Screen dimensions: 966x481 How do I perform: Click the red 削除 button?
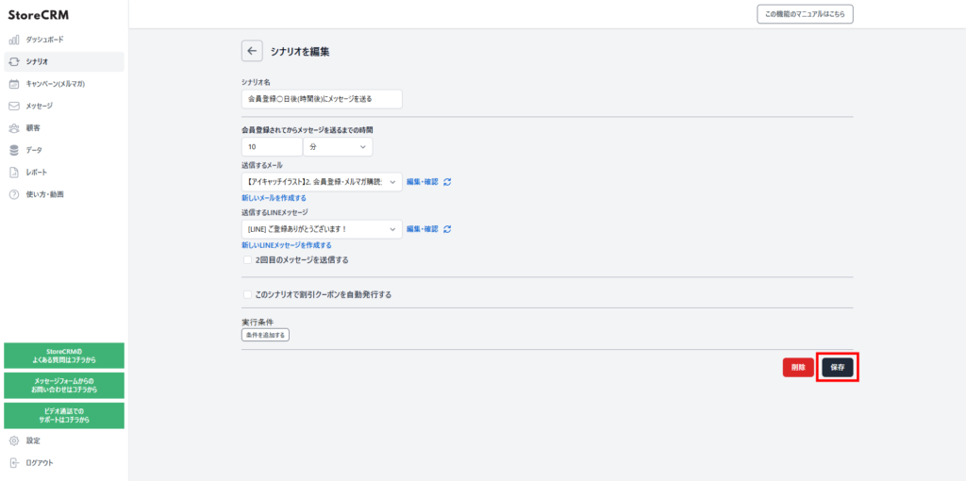coord(798,367)
